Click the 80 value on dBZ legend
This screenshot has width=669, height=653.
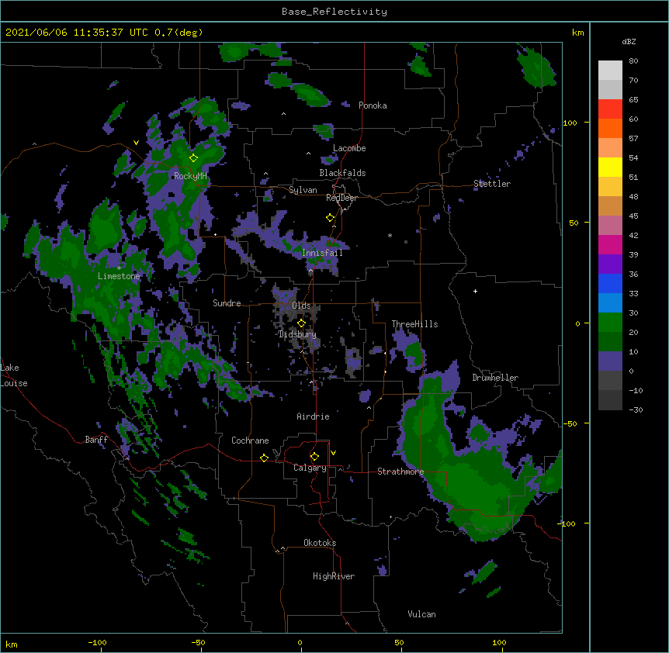tap(633, 61)
